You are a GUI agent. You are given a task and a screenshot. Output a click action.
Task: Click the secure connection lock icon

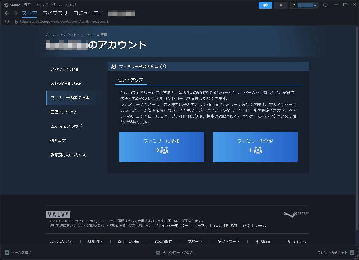(x=16, y=22)
